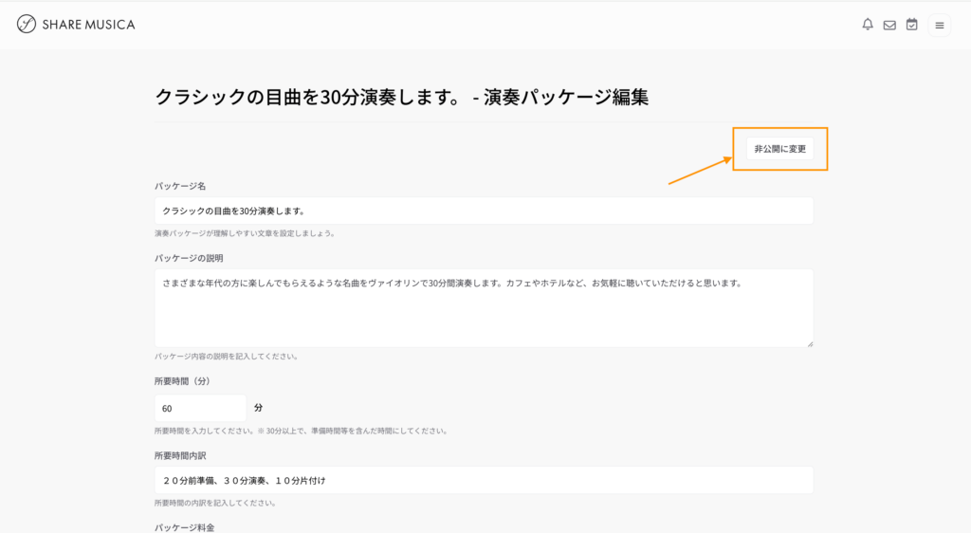Click into the 所要時間内訳 input field
971x533 pixels.
(x=484, y=480)
